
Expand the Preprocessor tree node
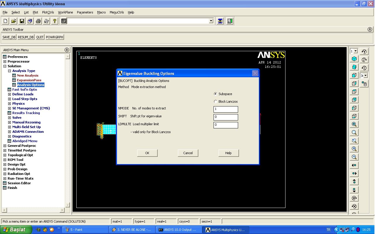[x=5, y=61]
